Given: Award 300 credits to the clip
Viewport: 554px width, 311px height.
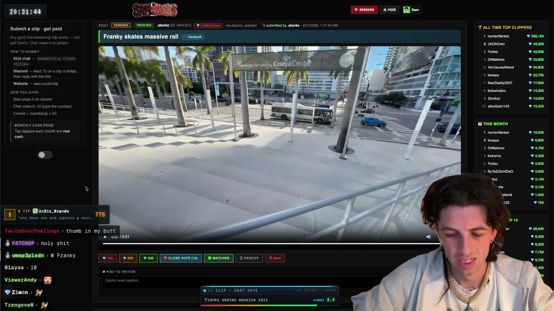Looking at the screenshot, I should point(148,258).
